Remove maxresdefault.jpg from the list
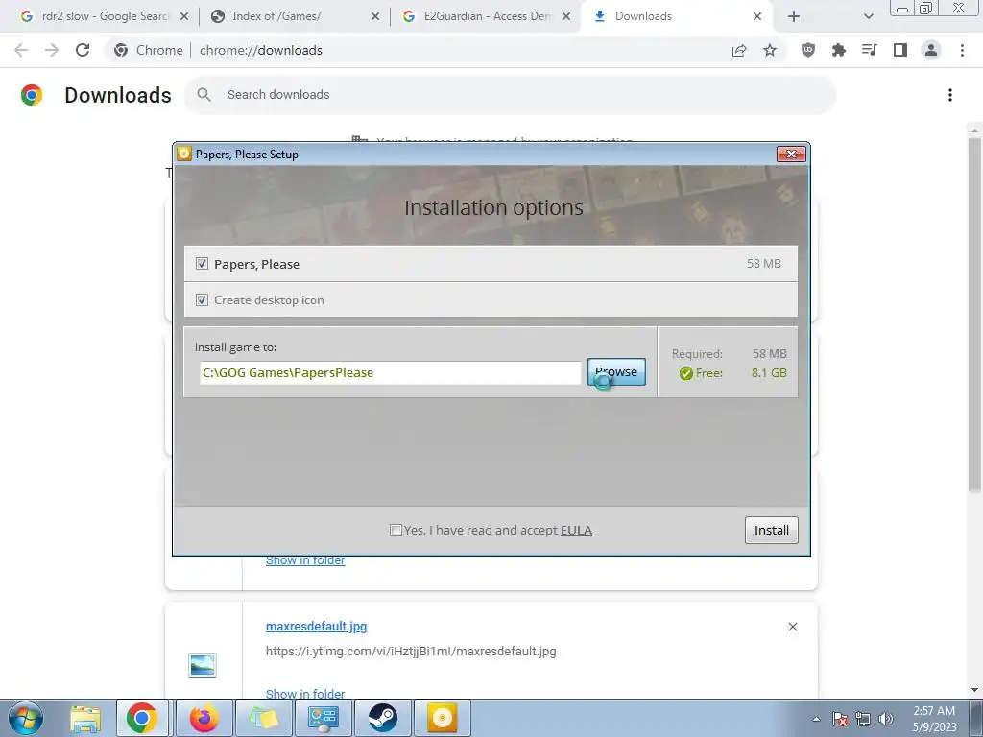The width and height of the screenshot is (983, 737). 792,627
